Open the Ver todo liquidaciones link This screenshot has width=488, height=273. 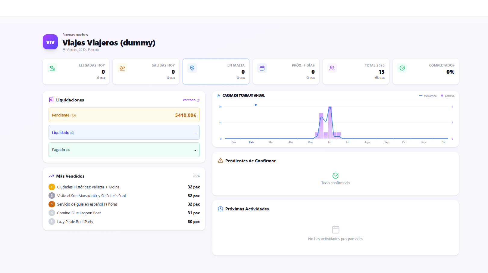click(x=191, y=100)
